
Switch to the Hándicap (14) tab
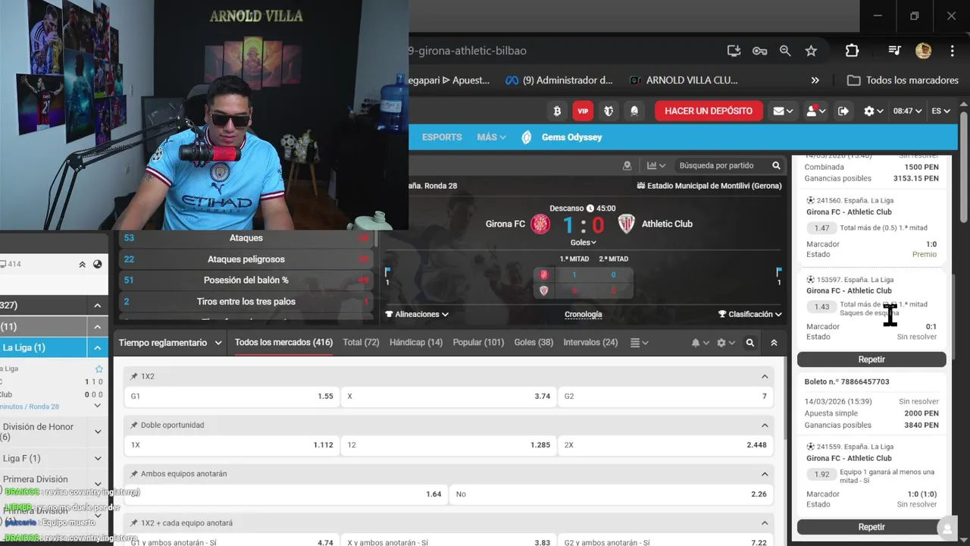[x=416, y=343]
